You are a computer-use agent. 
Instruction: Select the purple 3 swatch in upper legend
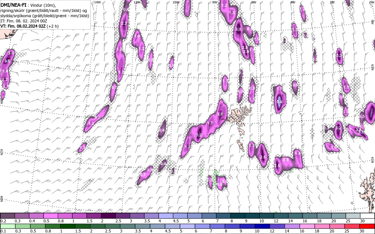(137, 216)
